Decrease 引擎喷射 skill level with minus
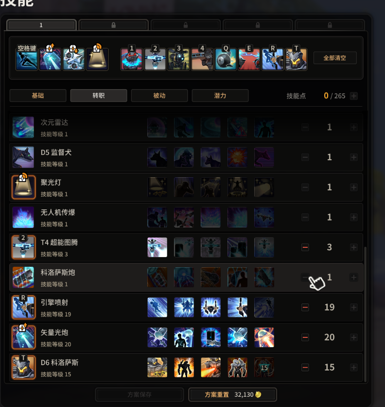 click(305, 307)
